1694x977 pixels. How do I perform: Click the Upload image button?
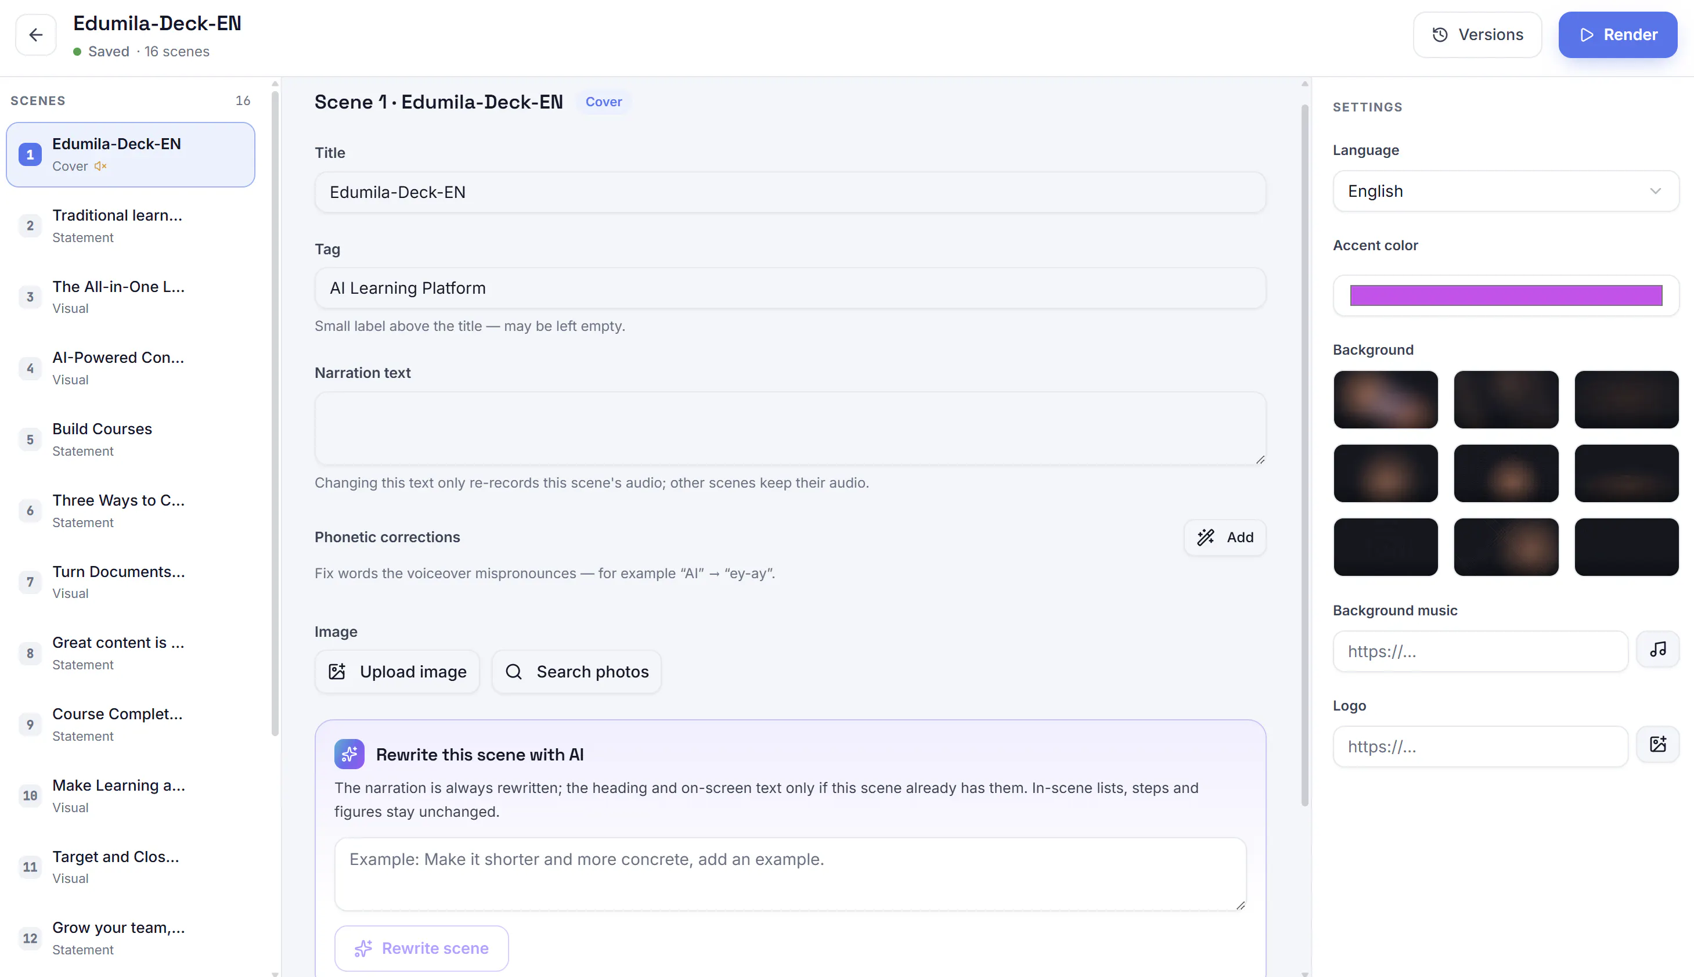pyautogui.click(x=397, y=672)
